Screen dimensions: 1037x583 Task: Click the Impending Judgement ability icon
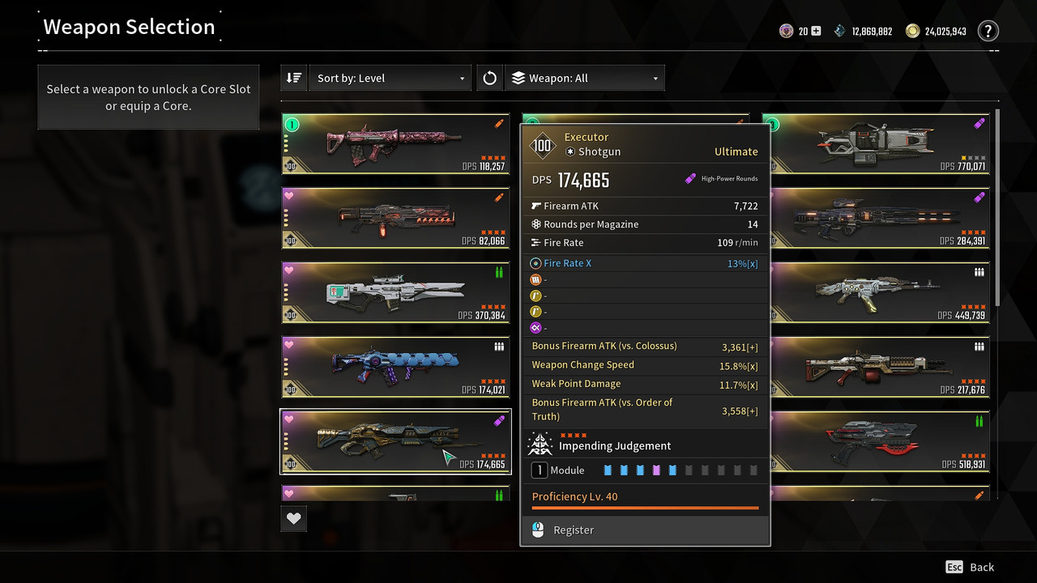(540, 445)
